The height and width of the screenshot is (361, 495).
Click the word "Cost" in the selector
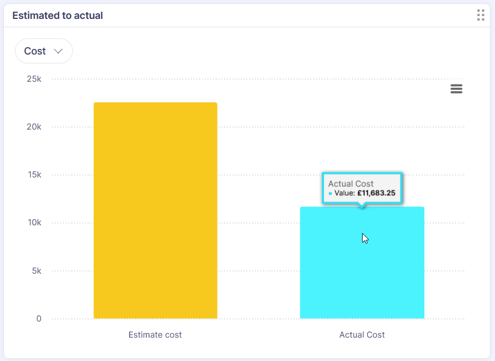pos(35,51)
